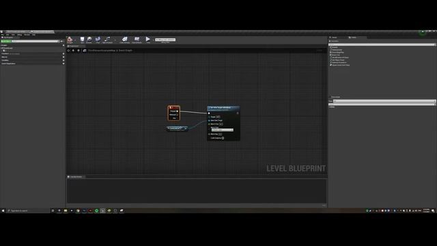Open the Class filter dropdown in Palette

[x=384, y=101]
